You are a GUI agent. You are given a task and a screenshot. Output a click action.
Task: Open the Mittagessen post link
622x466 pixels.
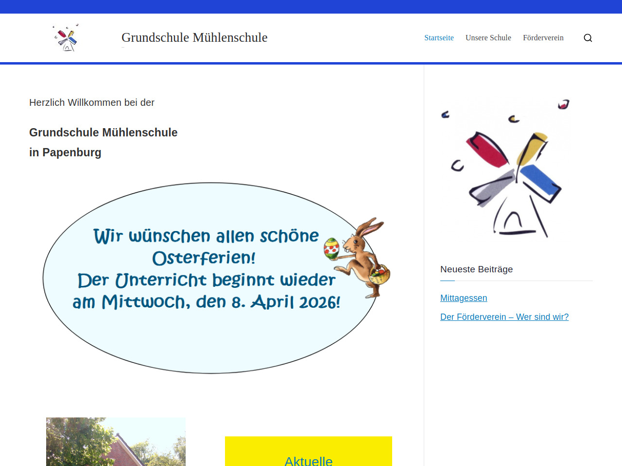463,298
